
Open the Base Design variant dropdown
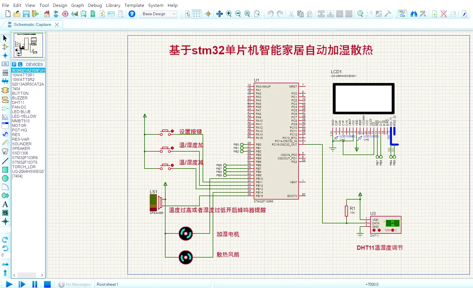[x=159, y=14]
